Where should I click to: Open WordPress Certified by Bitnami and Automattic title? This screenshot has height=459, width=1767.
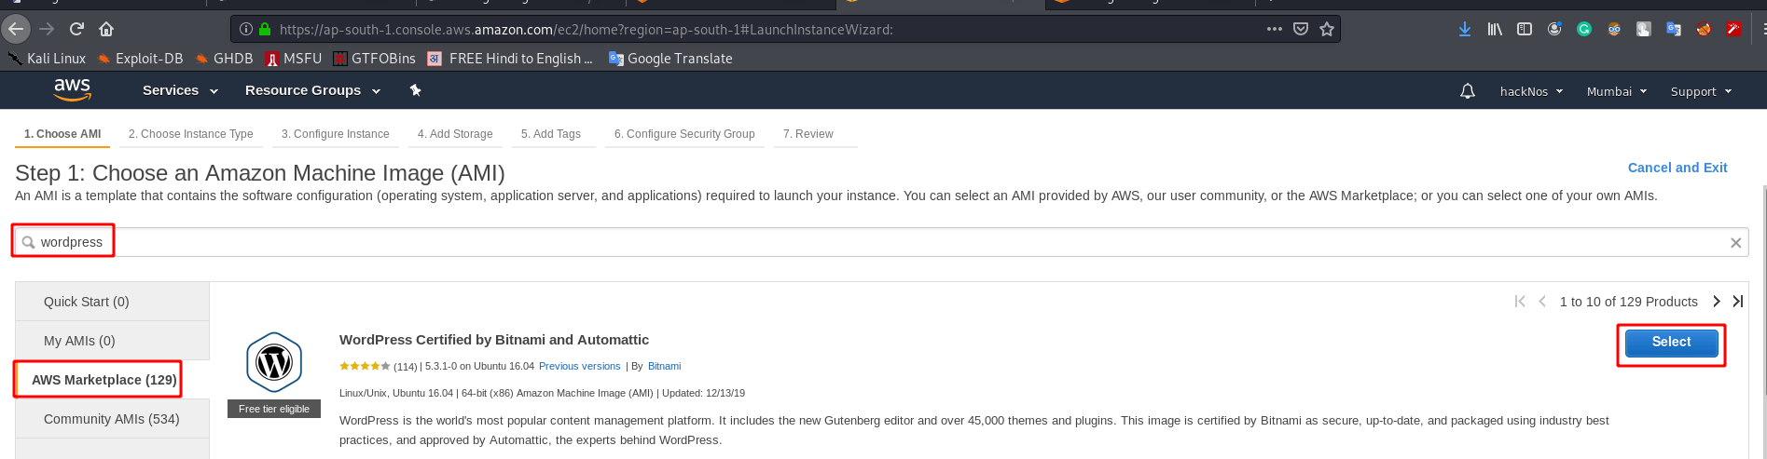pos(494,340)
